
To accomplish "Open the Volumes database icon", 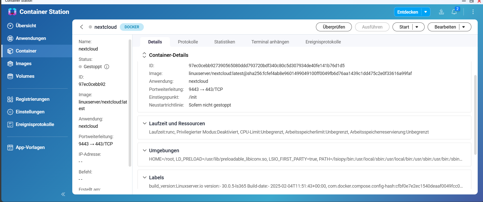I will [10, 76].
